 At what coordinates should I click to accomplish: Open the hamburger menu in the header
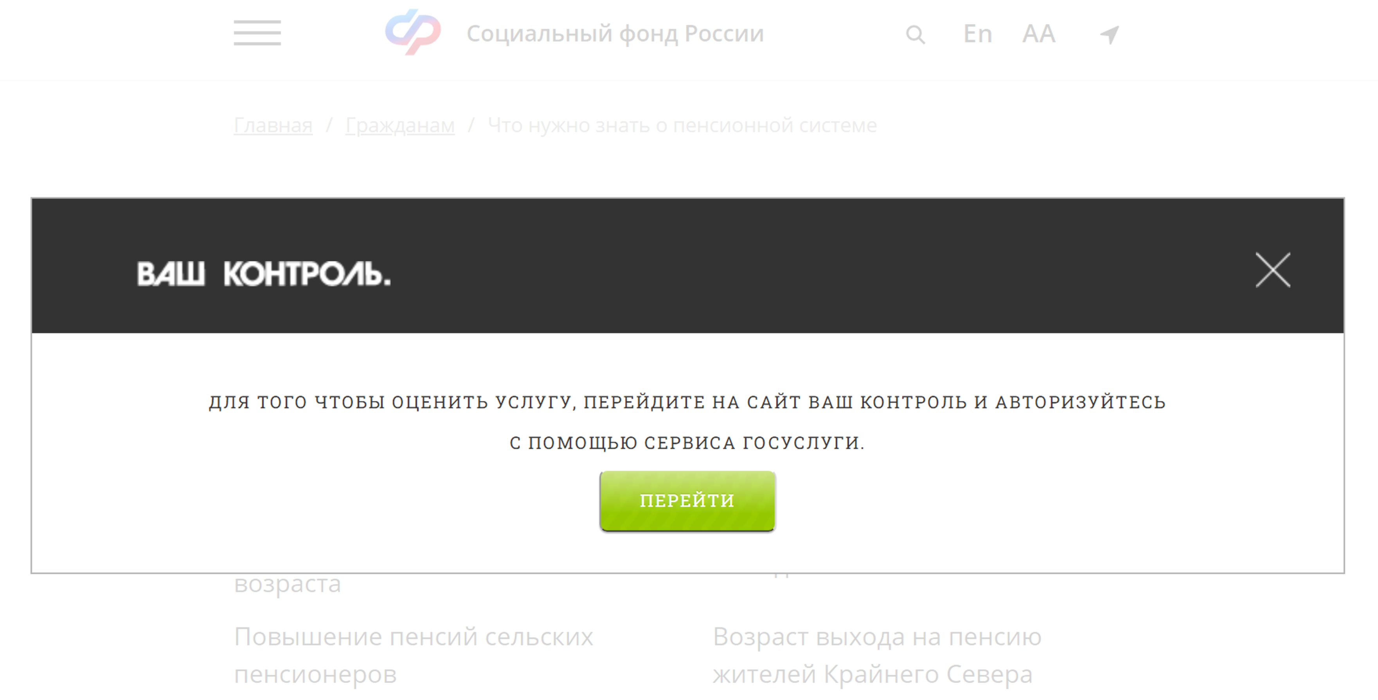[x=257, y=33]
